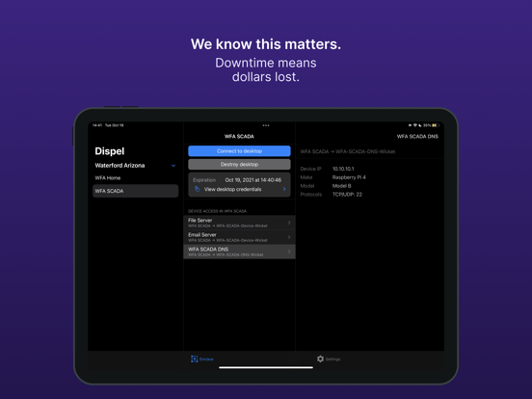This screenshot has height=399, width=532.
Task: Check the battery status icon
Action: (436, 125)
